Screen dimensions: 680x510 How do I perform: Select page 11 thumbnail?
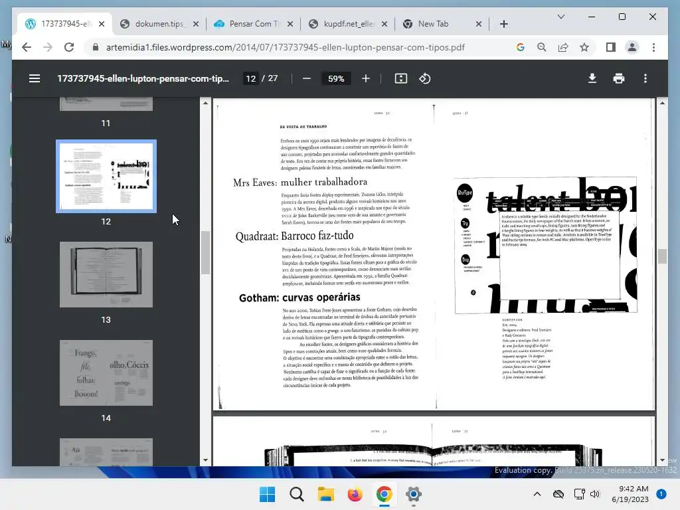click(x=106, y=104)
